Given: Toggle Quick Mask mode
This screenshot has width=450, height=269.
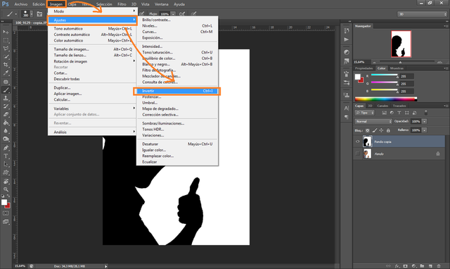Looking at the screenshot, I should (x=6, y=213).
